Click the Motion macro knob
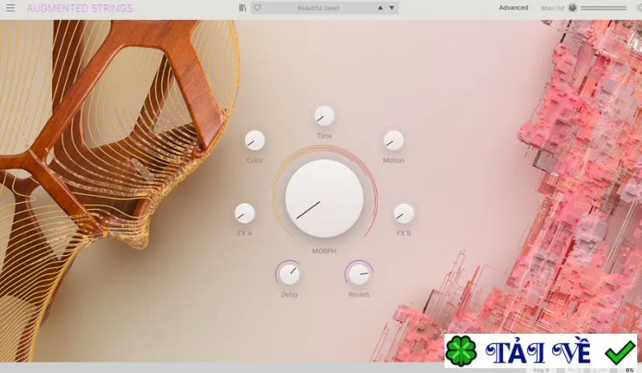642x373 pixels. (x=393, y=140)
